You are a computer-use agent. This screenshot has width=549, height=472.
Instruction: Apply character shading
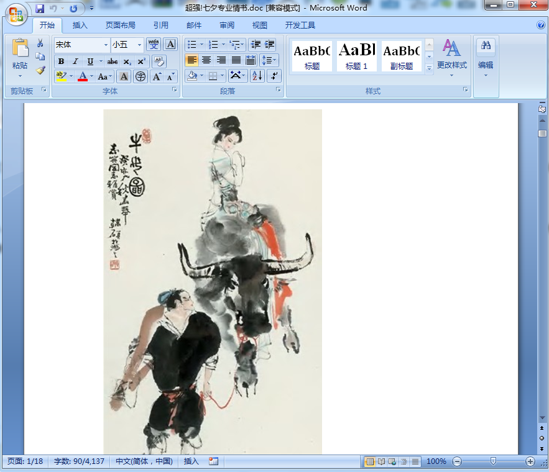pos(124,76)
